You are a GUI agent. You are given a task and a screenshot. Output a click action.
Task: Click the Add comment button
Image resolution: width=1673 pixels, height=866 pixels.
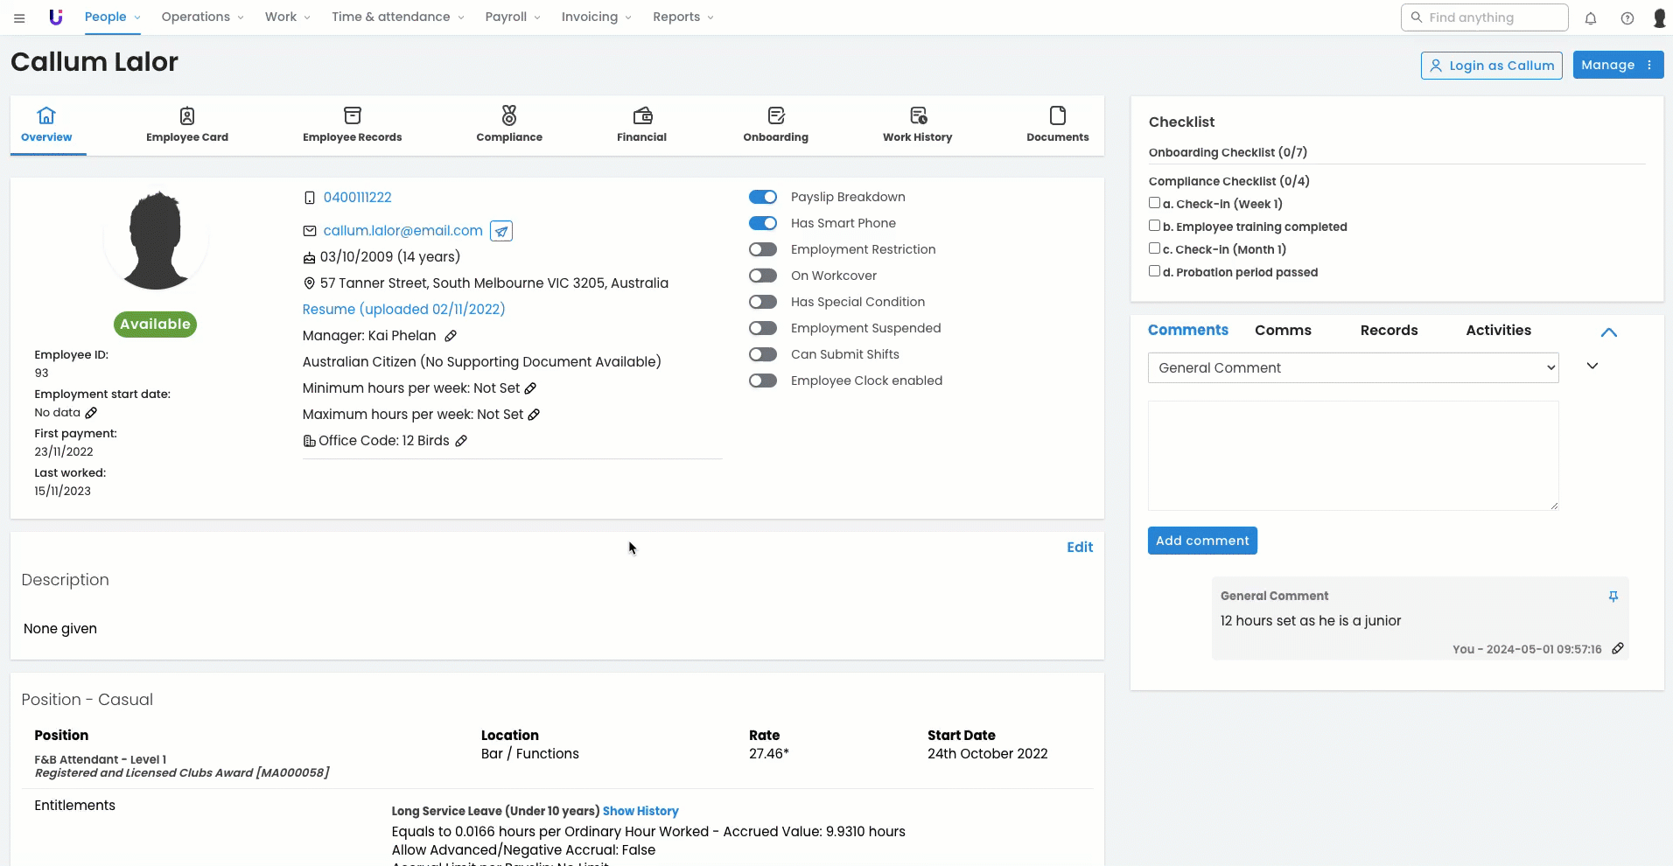click(1202, 541)
